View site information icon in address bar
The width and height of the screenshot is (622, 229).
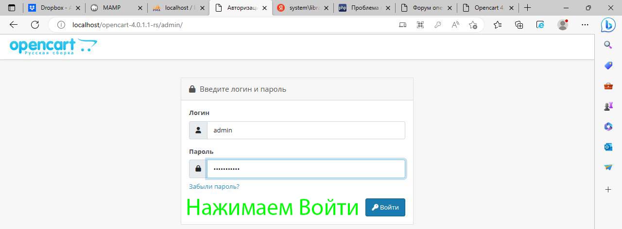[61, 25]
